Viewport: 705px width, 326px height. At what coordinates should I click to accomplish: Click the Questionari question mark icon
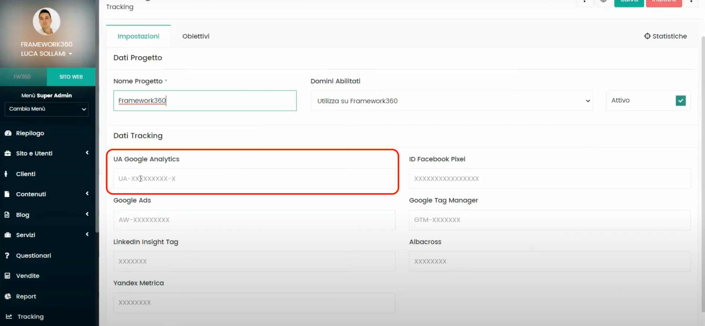[7, 256]
